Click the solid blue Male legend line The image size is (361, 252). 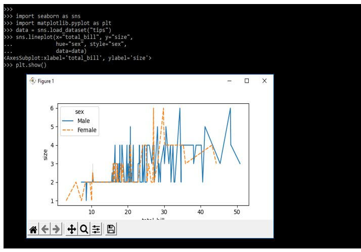coord(68,121)
